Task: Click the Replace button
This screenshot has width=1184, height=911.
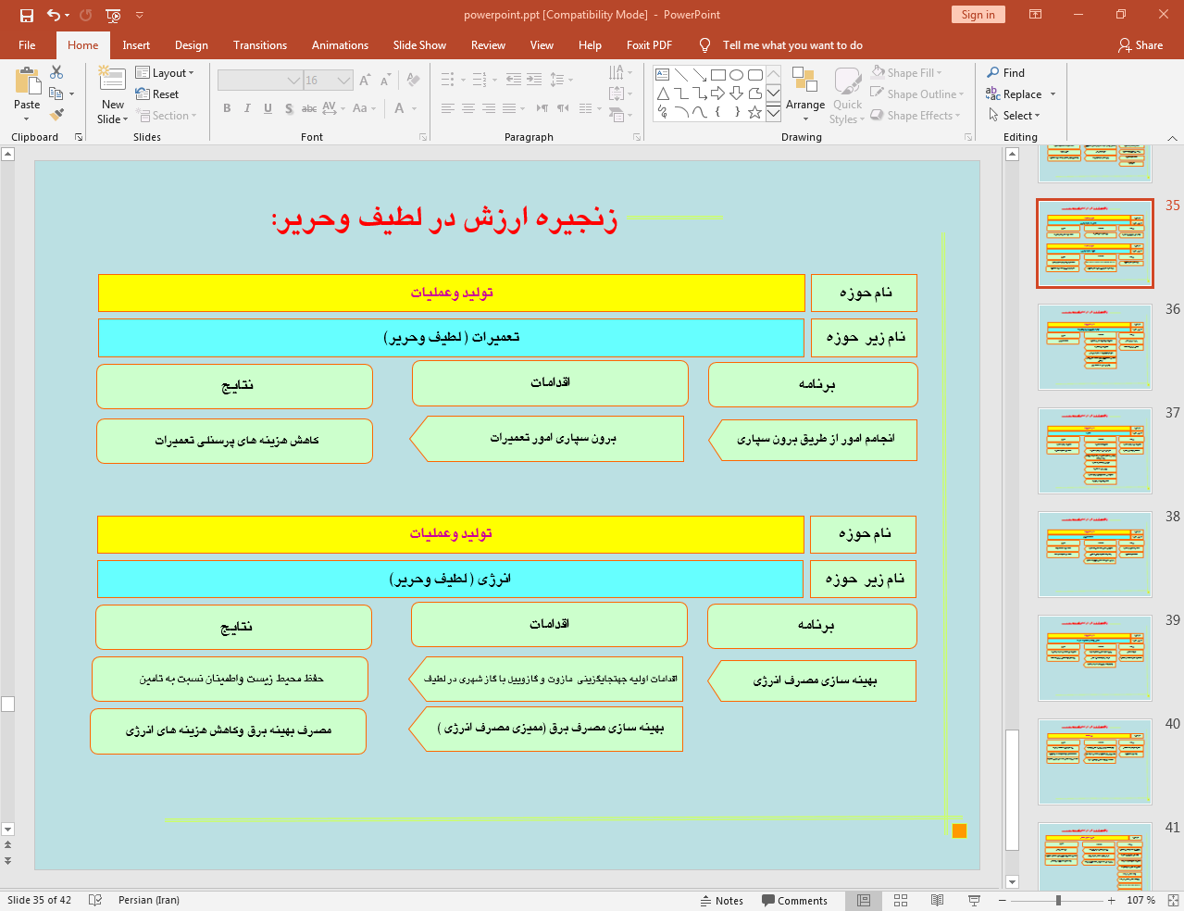Action: pos(1015,94)
